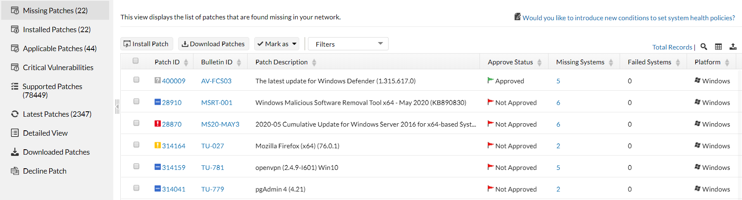Click the Download Patches button

[213, 44]
